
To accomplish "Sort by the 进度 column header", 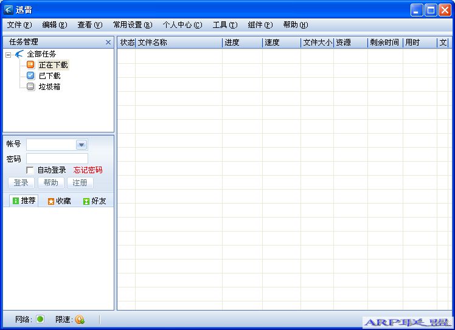I will (x=242, y=43).
